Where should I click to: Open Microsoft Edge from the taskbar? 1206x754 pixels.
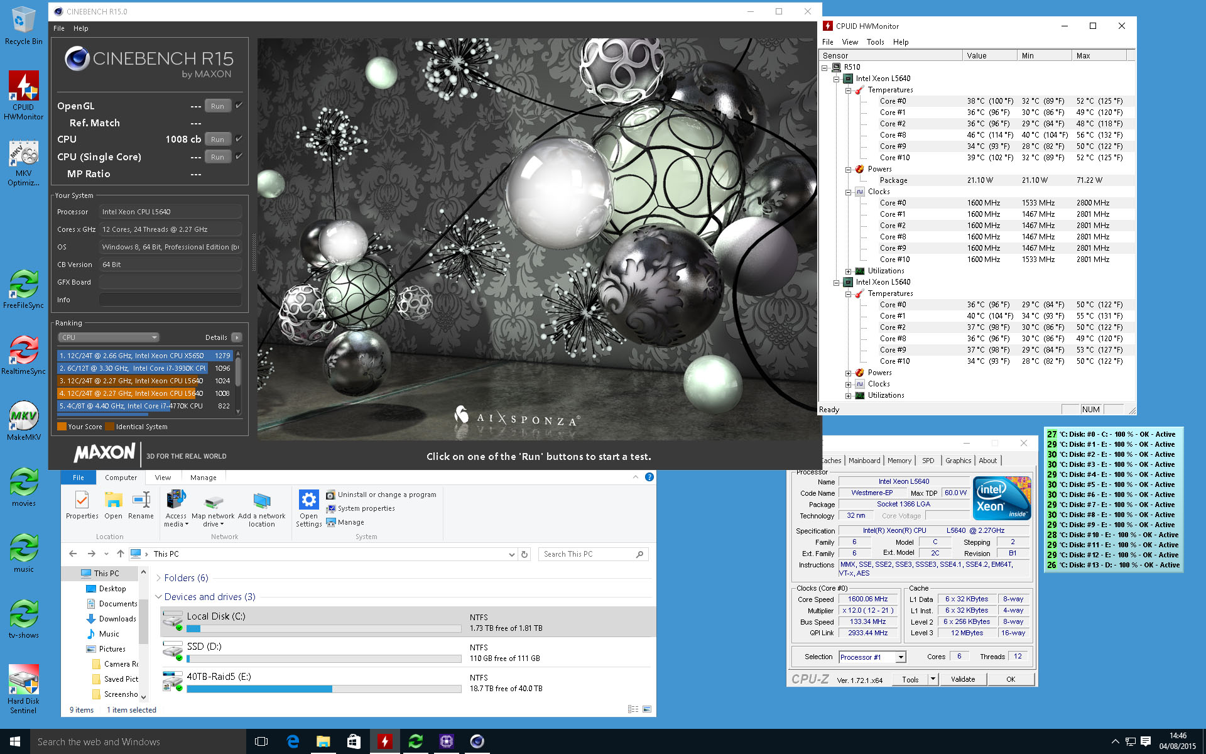click(x=293, y=741)
